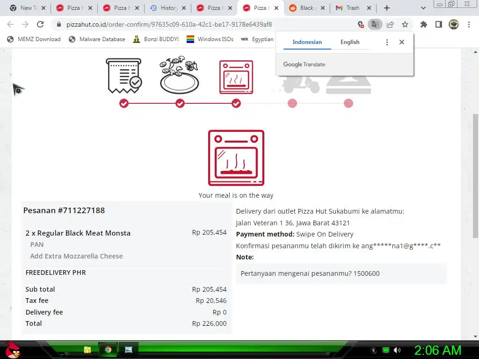This screenshot has height=359, width=479.
Task: Click the 2 x Regular Black Meat Monsta item
Action: click(x=78, y=233)
